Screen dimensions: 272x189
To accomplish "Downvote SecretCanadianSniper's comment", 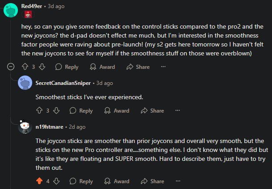I will pos(56,110).
